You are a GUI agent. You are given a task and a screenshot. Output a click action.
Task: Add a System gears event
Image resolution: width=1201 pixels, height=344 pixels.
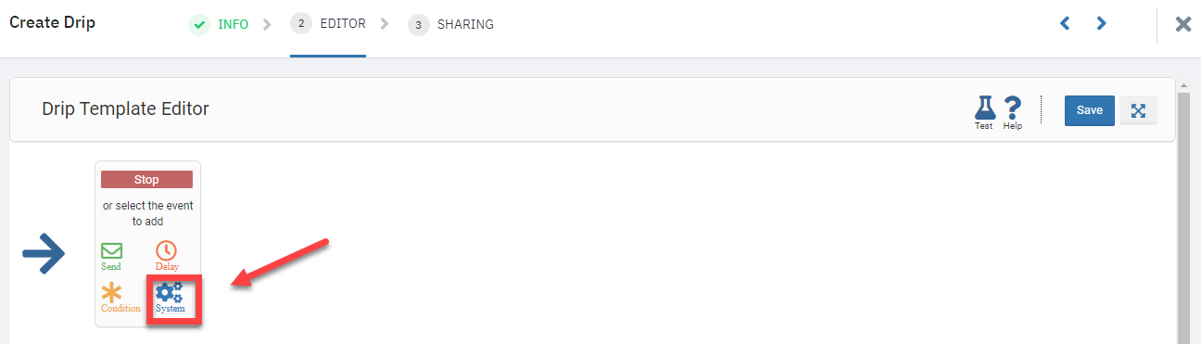pyautogui.click(x=171, y=298)
